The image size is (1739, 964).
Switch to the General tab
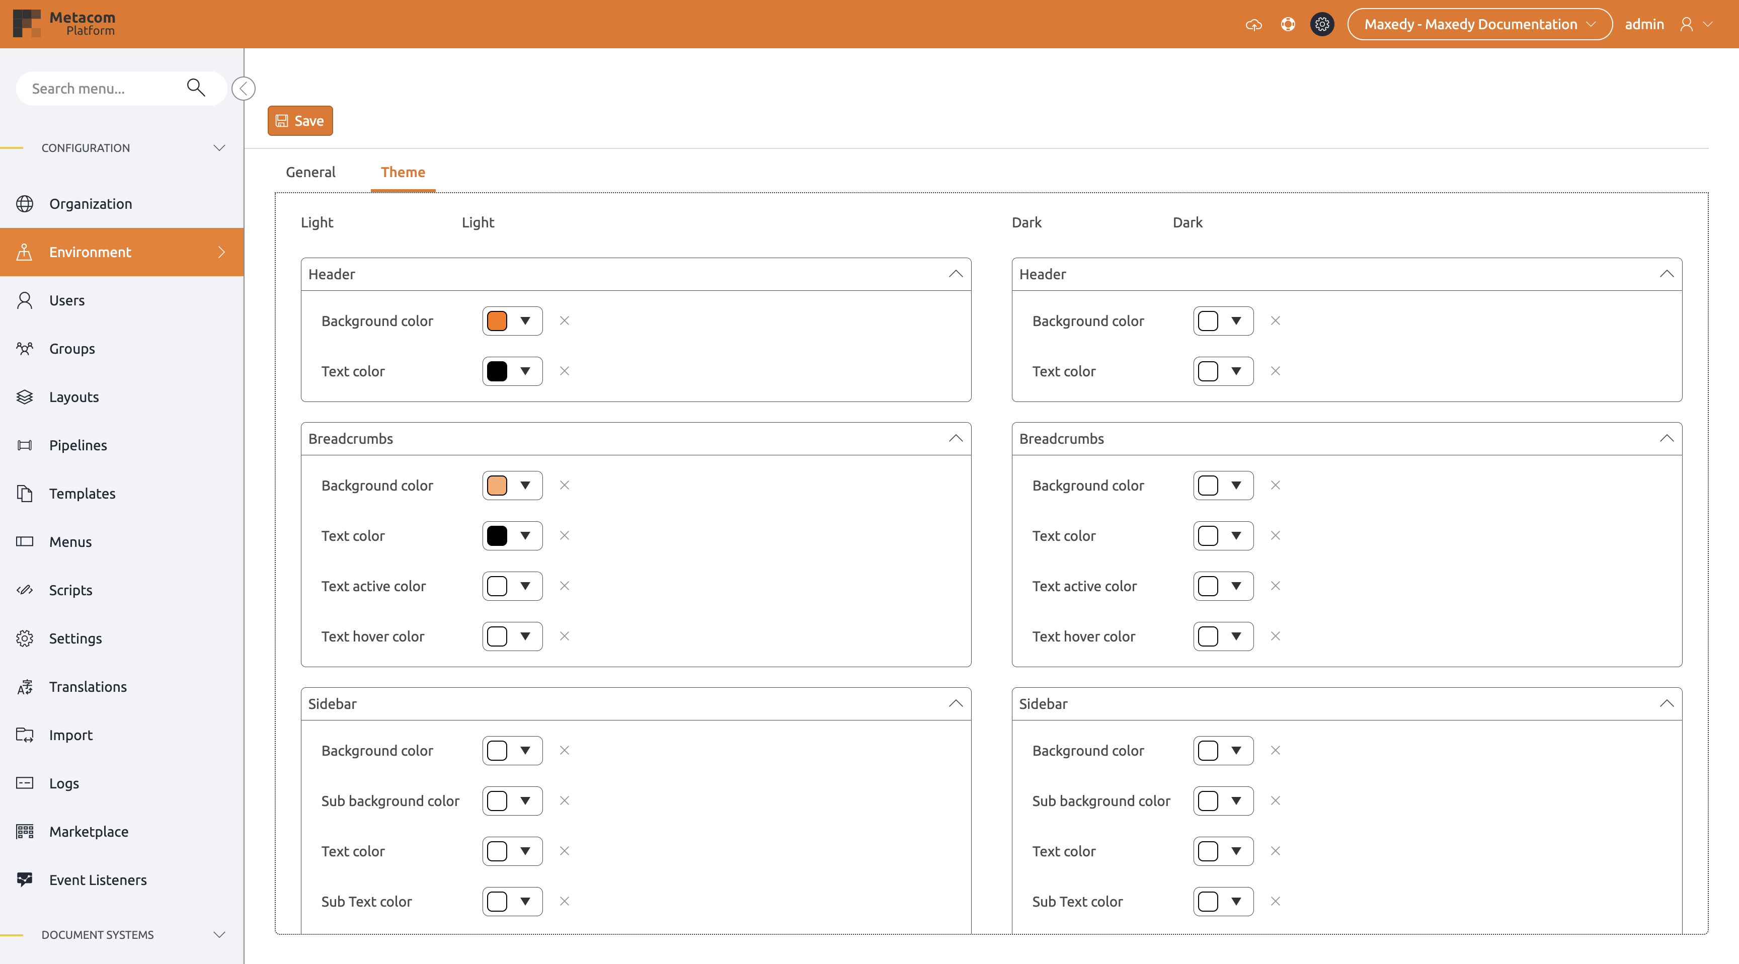pyautogui.click(x=310, y=172)
